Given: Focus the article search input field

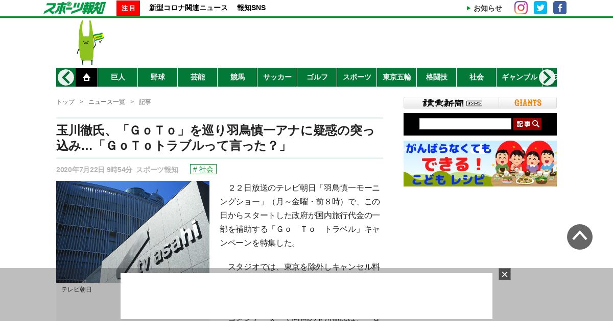Looking at the screenshot, I should 465,124.
